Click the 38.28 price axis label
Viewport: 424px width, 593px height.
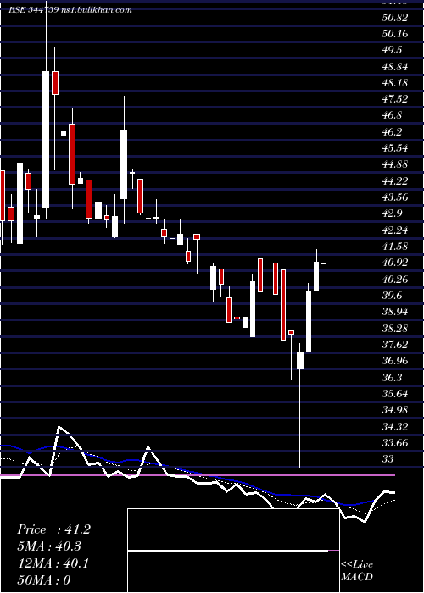pyautogui.click(x=395, y=329)
